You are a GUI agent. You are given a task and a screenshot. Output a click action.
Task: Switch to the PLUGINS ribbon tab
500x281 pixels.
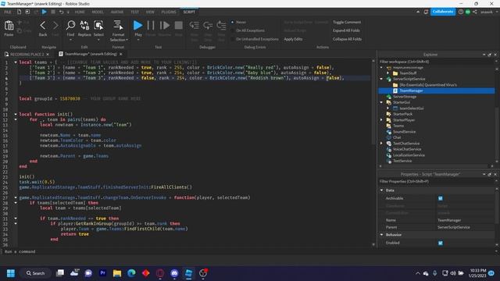[x=169, y=12]
